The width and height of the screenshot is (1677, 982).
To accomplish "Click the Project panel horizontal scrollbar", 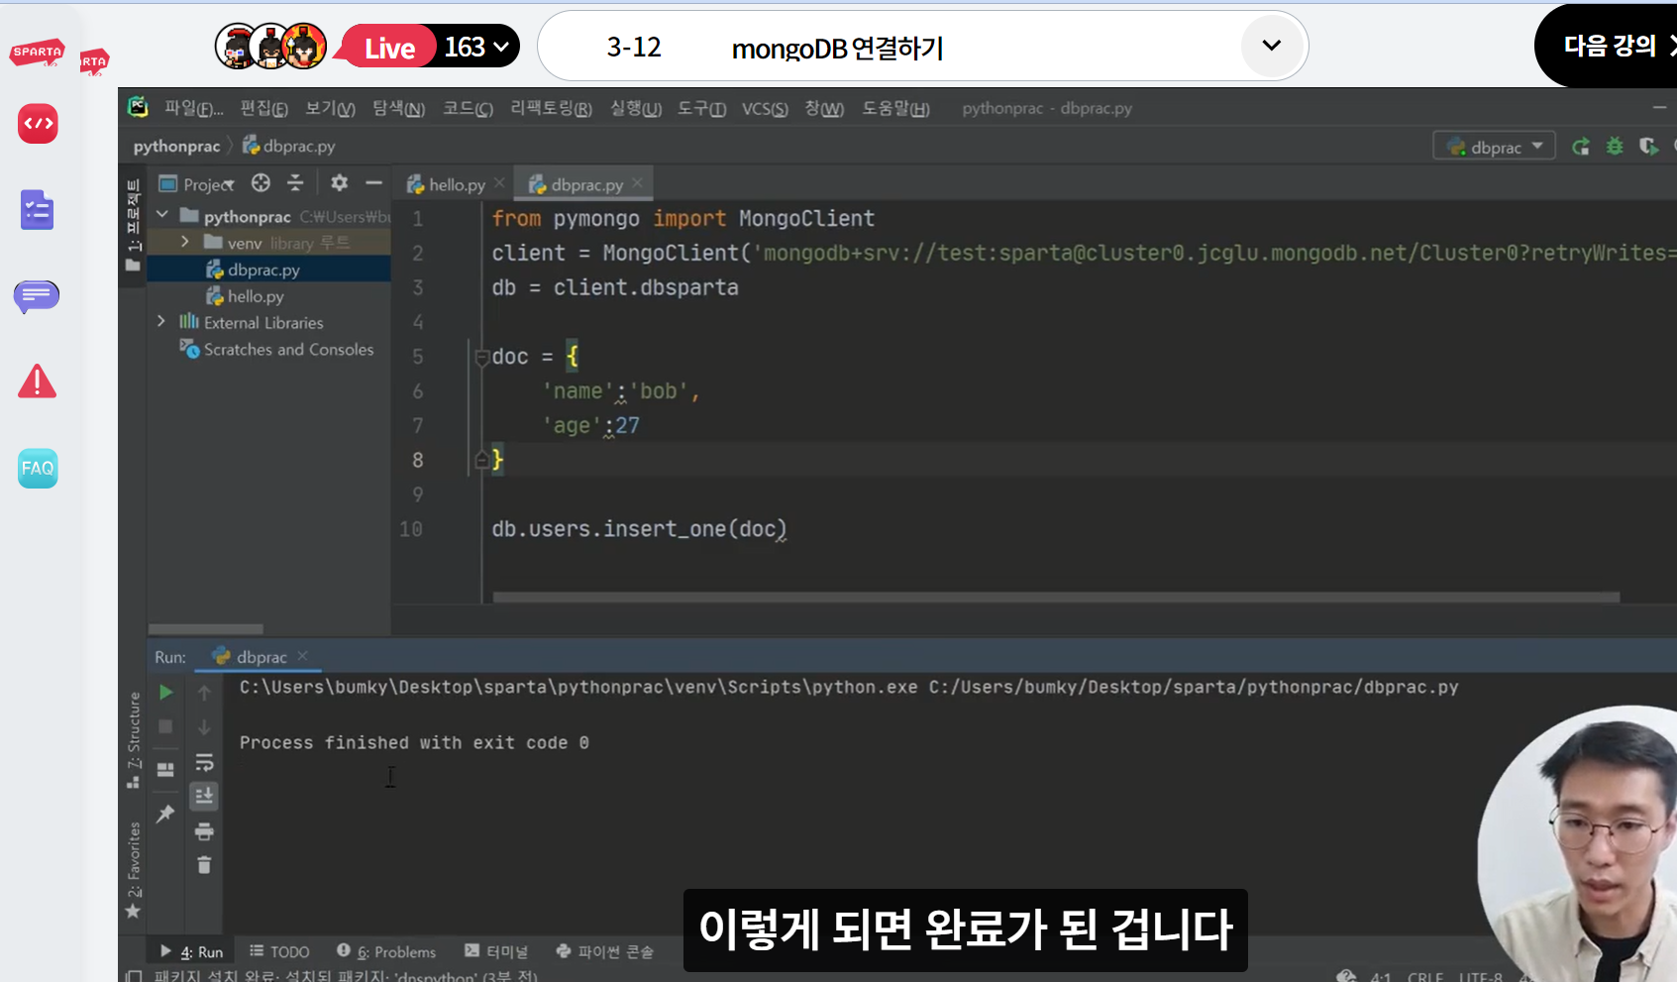I will click(x=206, y=629).
